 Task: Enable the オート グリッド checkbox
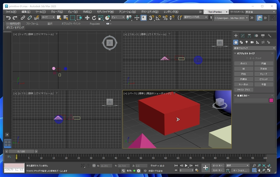click(247, 58)
